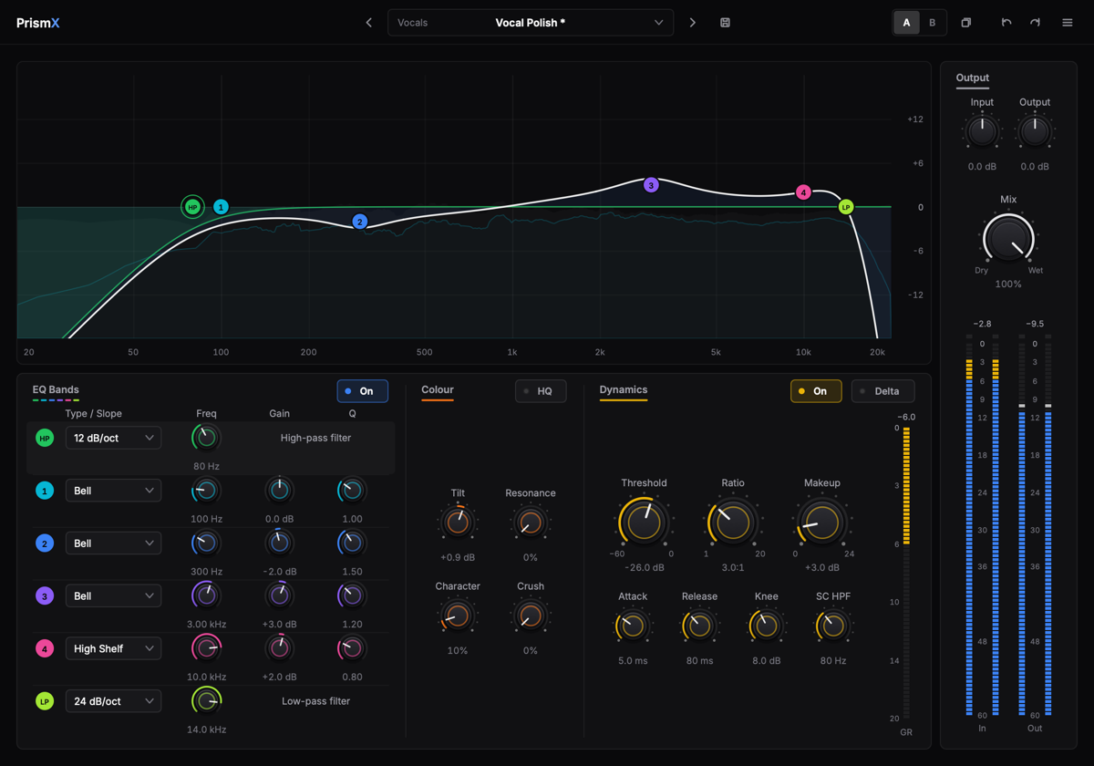Open band 2 Bell type dropdown
Viewport: 1094px width, 766px height.
click(x=113, y=543)
